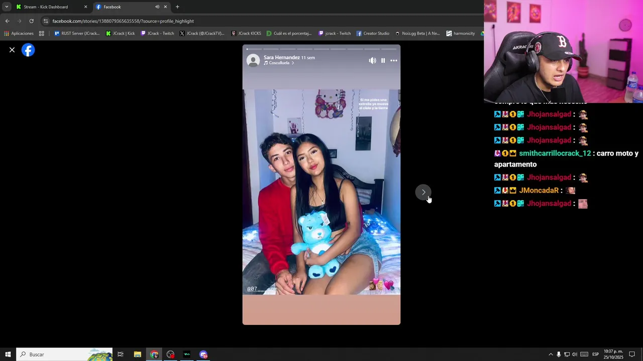This screenshot has width=643, height=361.
Task: Click the facebook.com address bar URL
Action: pos(123,21)
